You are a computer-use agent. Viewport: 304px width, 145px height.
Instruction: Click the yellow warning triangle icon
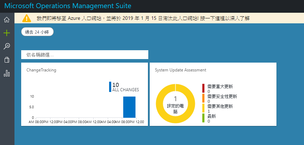[x=26, y=18]
